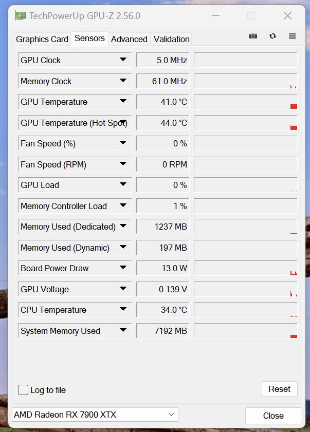Close the GPU-Z window with X

288,16
